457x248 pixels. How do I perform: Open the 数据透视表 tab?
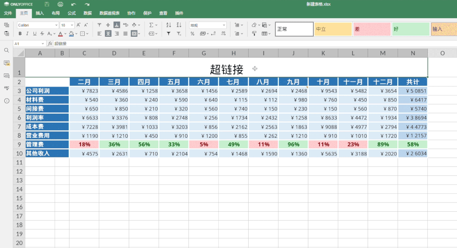coord(109,13)
